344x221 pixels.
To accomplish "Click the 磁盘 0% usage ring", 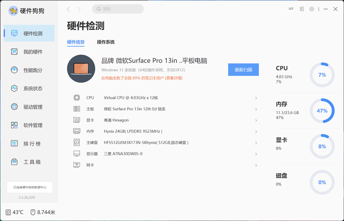I will click(x=322, y=182).
